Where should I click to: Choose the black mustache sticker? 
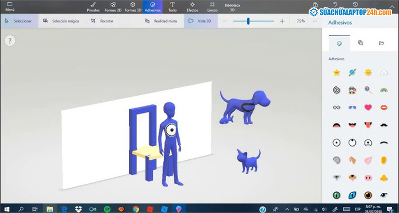pos(383,125)
